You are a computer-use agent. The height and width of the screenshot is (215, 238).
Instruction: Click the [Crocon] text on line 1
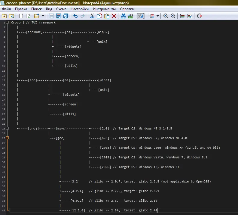[17, 22]
